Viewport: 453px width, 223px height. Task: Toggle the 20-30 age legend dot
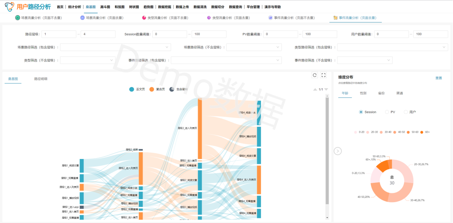(368, 132)
